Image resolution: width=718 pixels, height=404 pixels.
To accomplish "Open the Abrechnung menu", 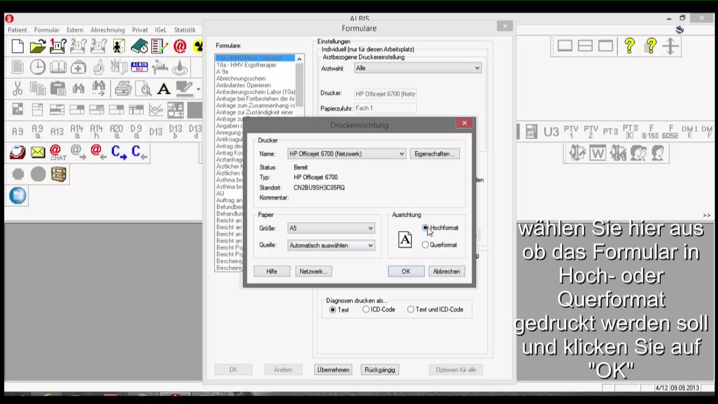I will [x=107, y=30].
